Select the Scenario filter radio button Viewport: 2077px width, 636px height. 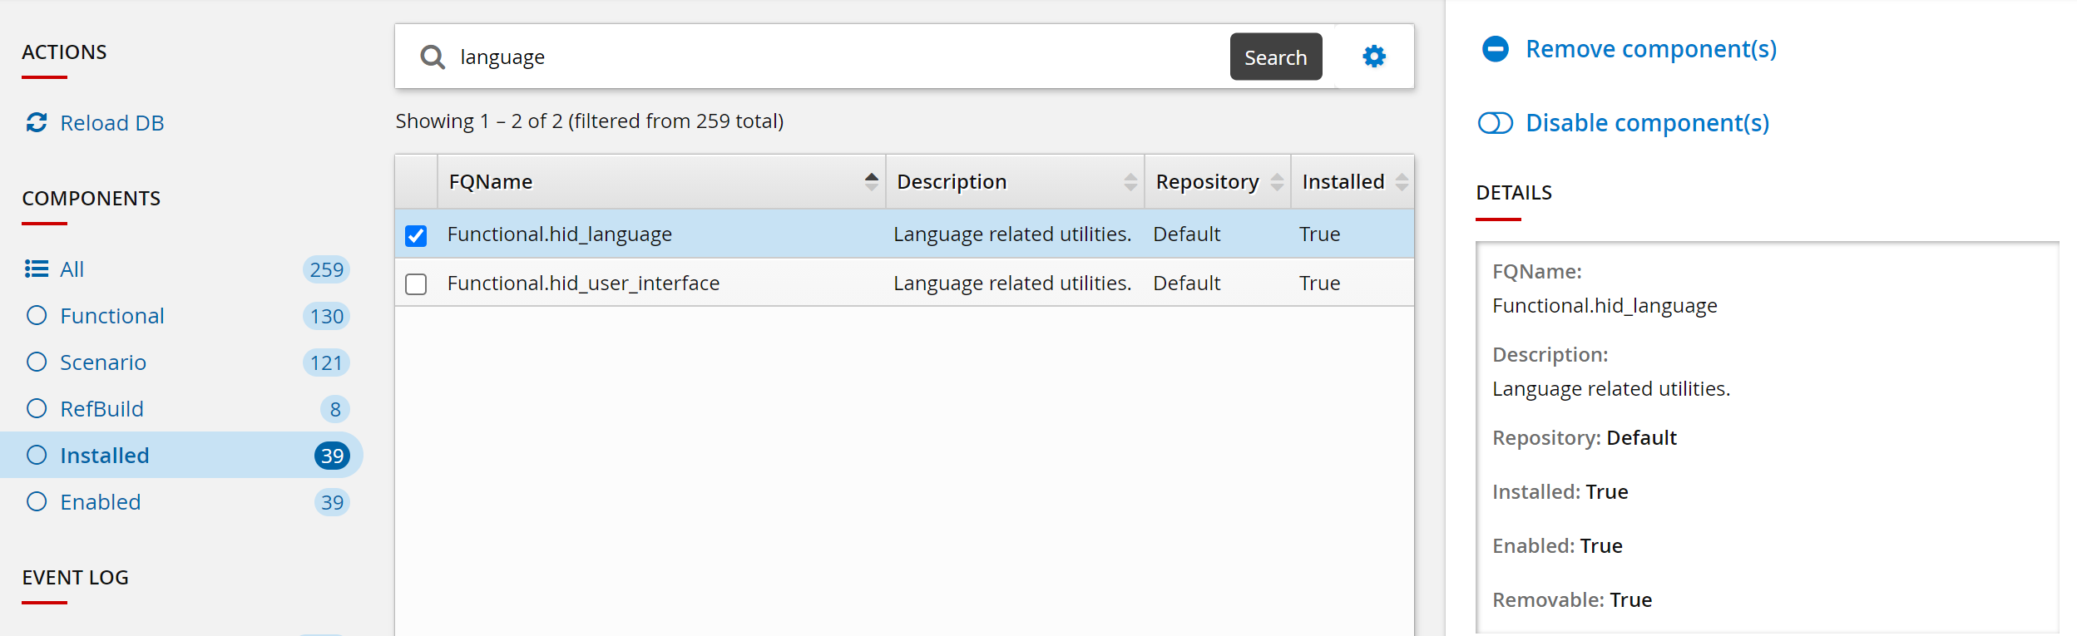37,362
